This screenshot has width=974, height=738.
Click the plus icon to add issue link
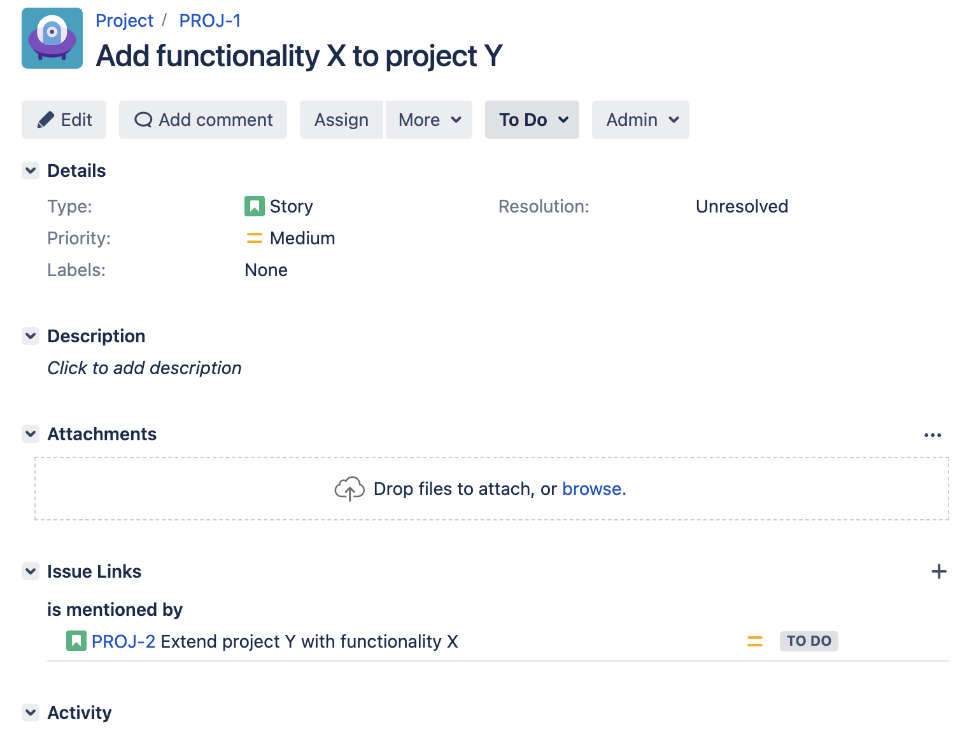(938, 571)
